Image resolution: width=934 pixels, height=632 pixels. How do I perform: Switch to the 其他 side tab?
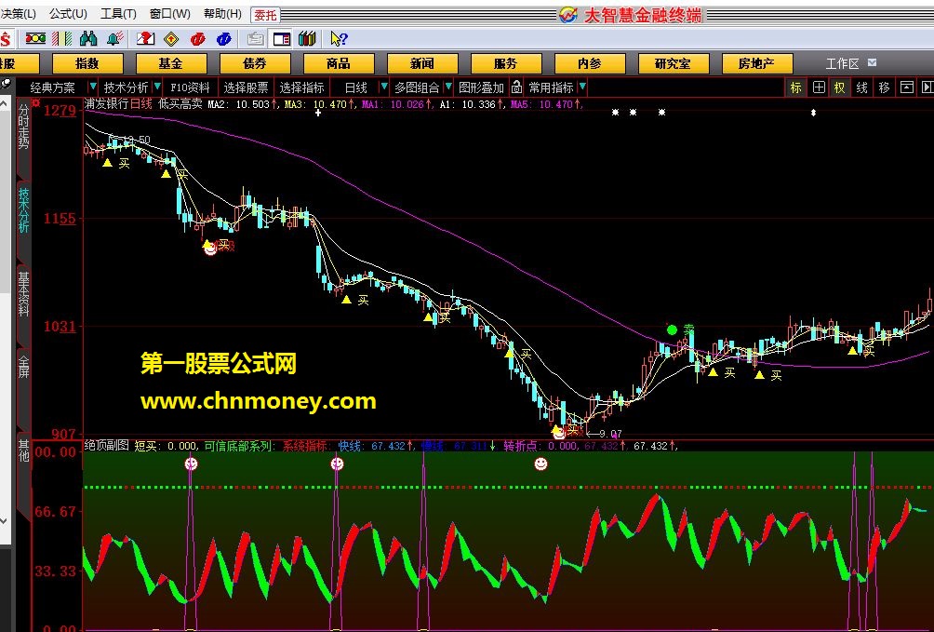tap(23, 450)
